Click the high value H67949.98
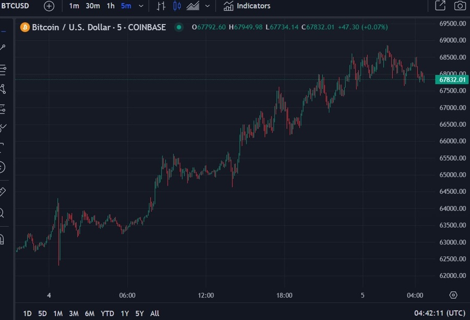This screenshot has width=470, height=320. click(245, 27)
